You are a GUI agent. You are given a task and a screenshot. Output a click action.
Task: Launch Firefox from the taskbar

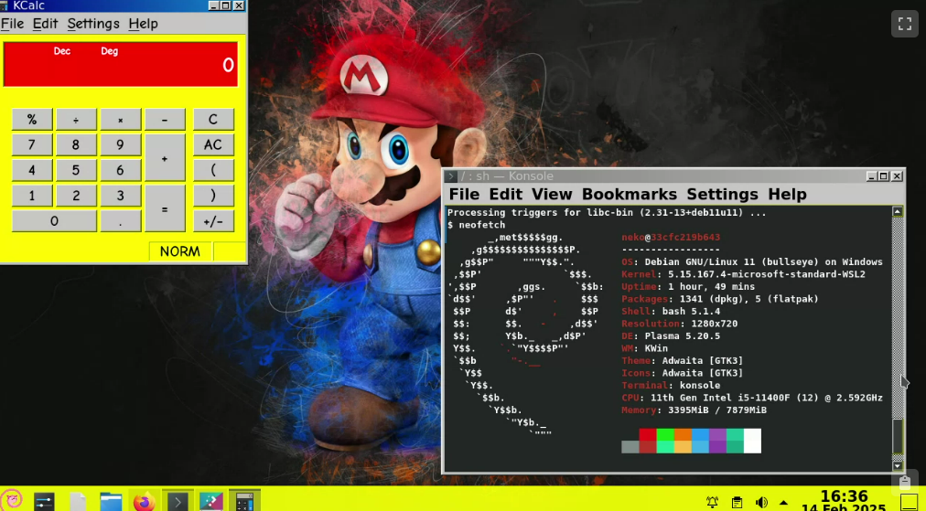[144, 501]
